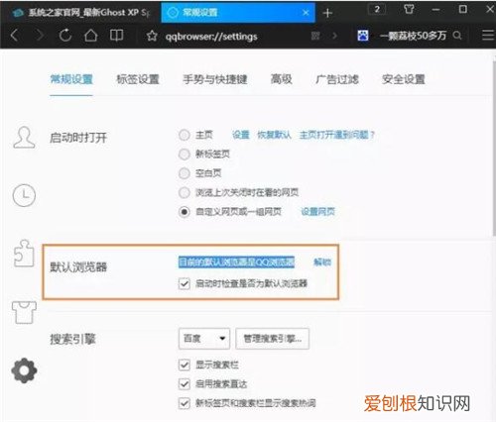Click the 设置网页 link
Image resolution: width=496 pixels, height=422 pixels.
[317, 211]
